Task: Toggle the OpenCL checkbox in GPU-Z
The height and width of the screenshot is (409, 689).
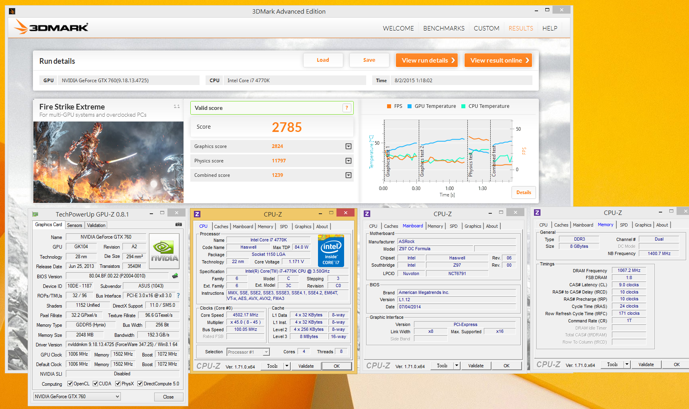Action: click(70, 384)
